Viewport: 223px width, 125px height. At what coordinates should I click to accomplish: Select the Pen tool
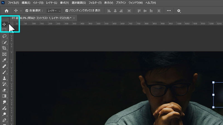coord(4,120)
